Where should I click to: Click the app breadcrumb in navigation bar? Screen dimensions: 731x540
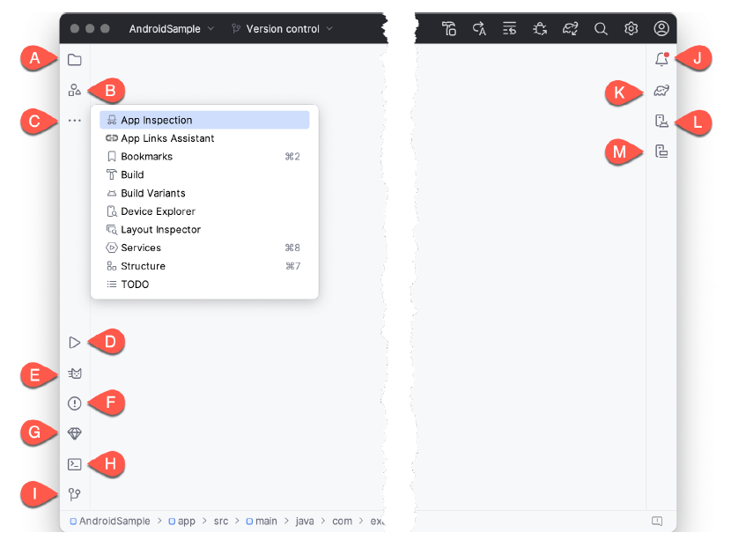tap(186, 522)
